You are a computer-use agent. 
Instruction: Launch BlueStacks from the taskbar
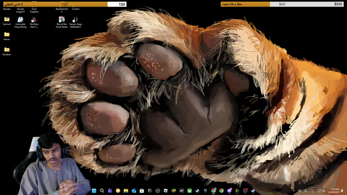(x=173, y=191)
